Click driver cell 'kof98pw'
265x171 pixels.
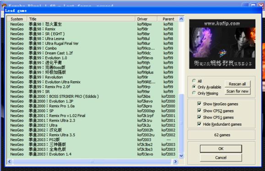(145, 24)
